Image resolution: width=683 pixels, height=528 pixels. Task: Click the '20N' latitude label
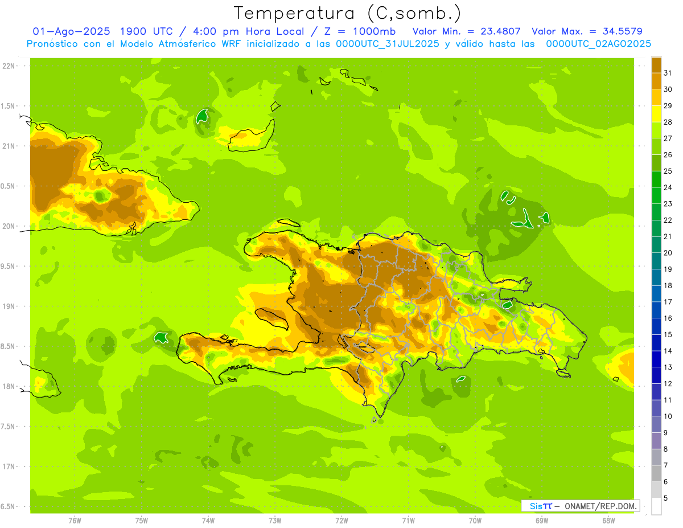pyautogui.click(x=9, y=226)
